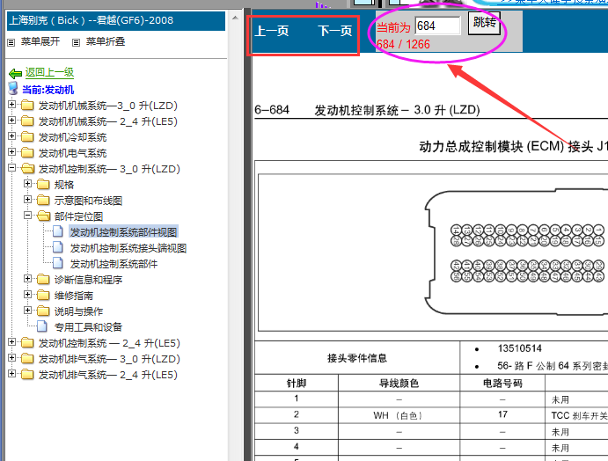Select the 发动机冷却系统 folder label

coord(72,137)
